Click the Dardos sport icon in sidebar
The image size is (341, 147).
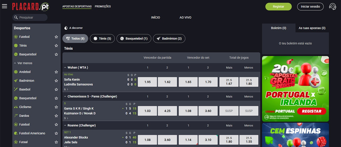point(16,116)
